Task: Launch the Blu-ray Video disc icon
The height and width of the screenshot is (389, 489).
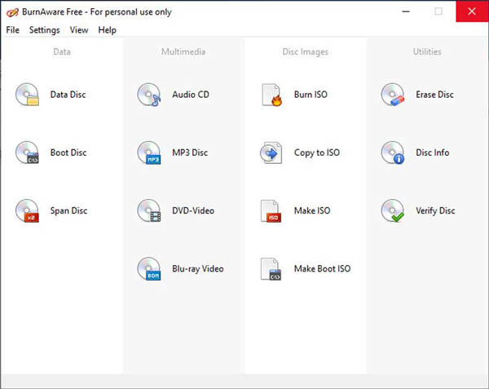Action: point(149,269)
